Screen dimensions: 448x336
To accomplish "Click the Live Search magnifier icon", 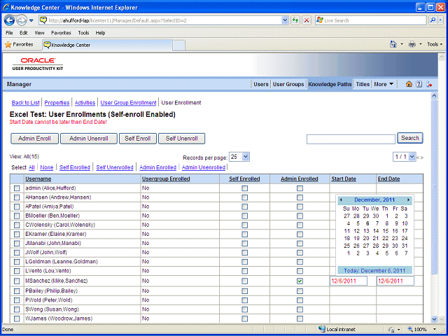I will click(x=433, y=20).
